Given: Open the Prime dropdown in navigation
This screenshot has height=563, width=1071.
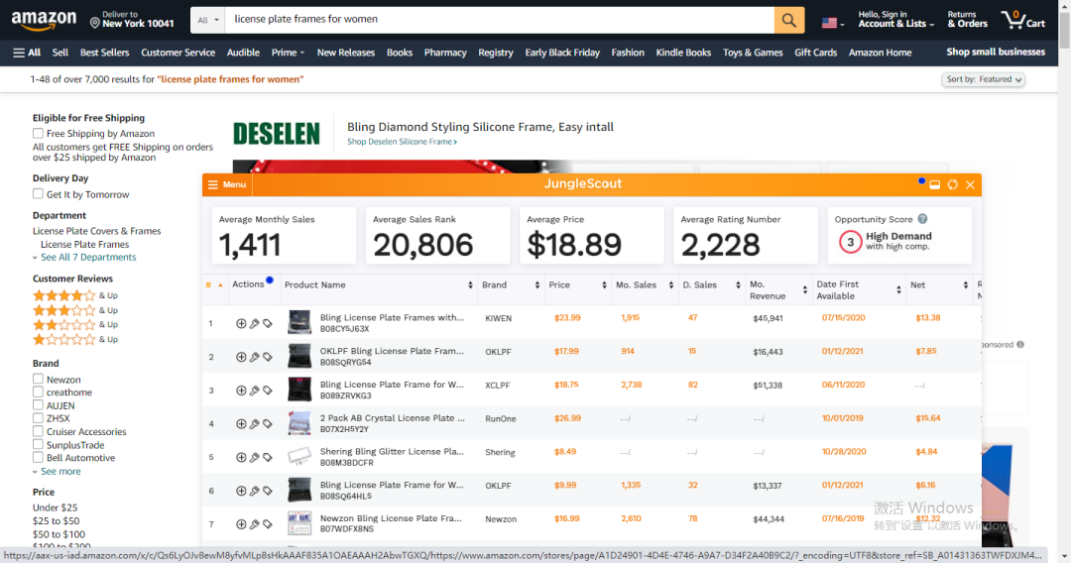Looking at the screenshot, I should tap(288, 53).
